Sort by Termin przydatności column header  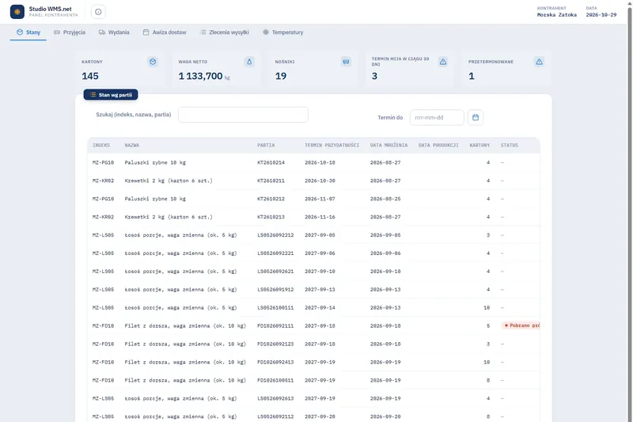[332, 146]
